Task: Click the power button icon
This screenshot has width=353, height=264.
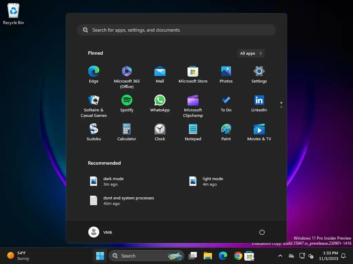Action: tap(262, 232)
